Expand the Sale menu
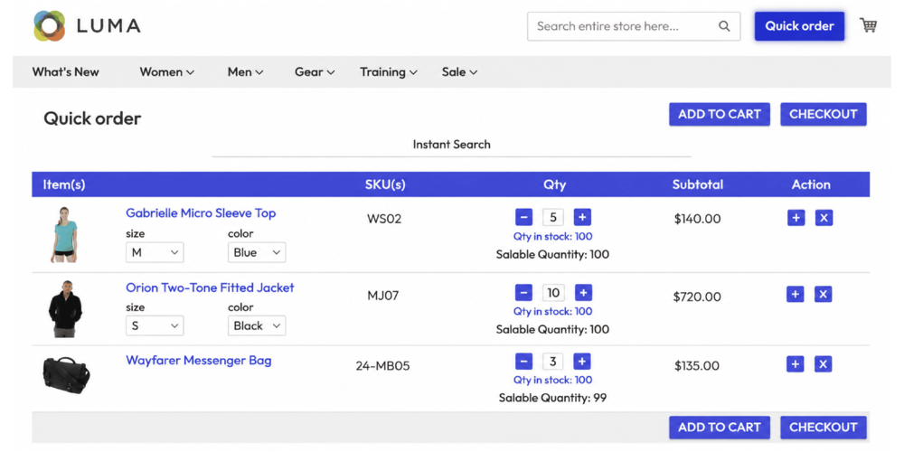904x452 pixels. pyautogui.click(x=459, y=72)
